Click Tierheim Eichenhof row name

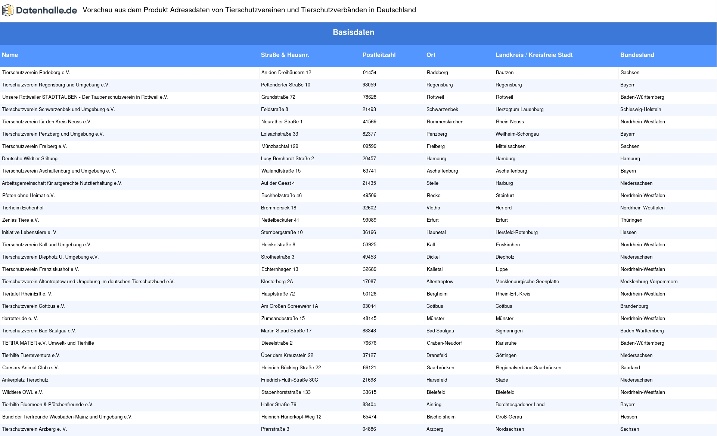click(x=23, y=208)
